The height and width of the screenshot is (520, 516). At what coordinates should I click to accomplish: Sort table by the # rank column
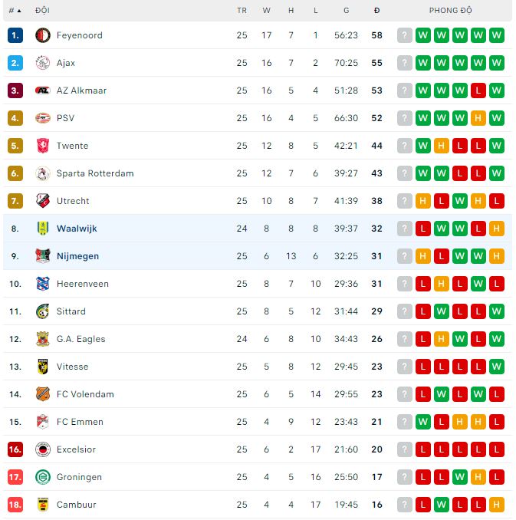pos(15,11)
